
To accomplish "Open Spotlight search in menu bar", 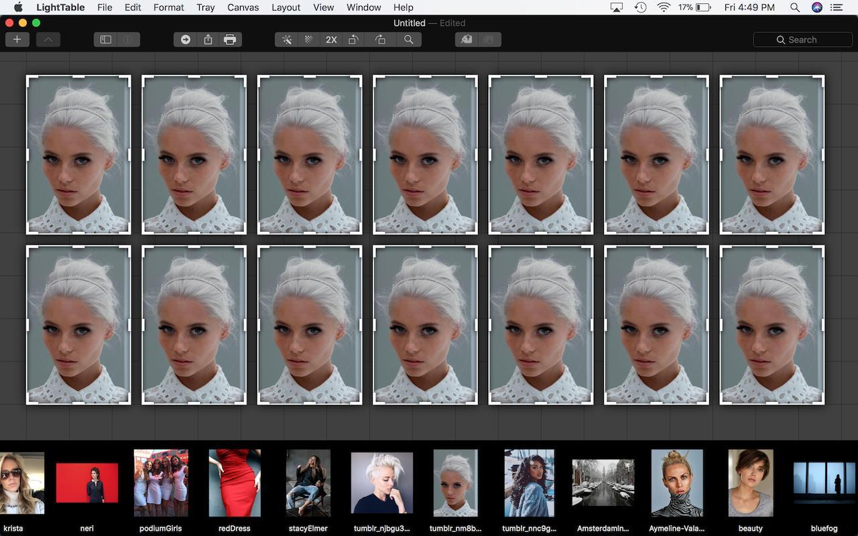I will 794,7.
